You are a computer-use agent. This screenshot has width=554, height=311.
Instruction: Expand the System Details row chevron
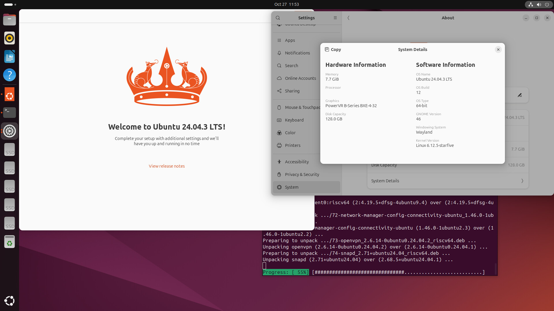pos(522,181)
